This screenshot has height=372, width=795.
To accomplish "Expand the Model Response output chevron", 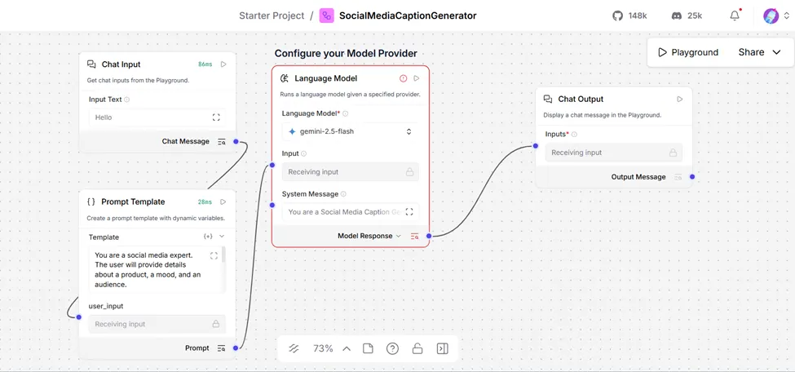I will [398, 236].
